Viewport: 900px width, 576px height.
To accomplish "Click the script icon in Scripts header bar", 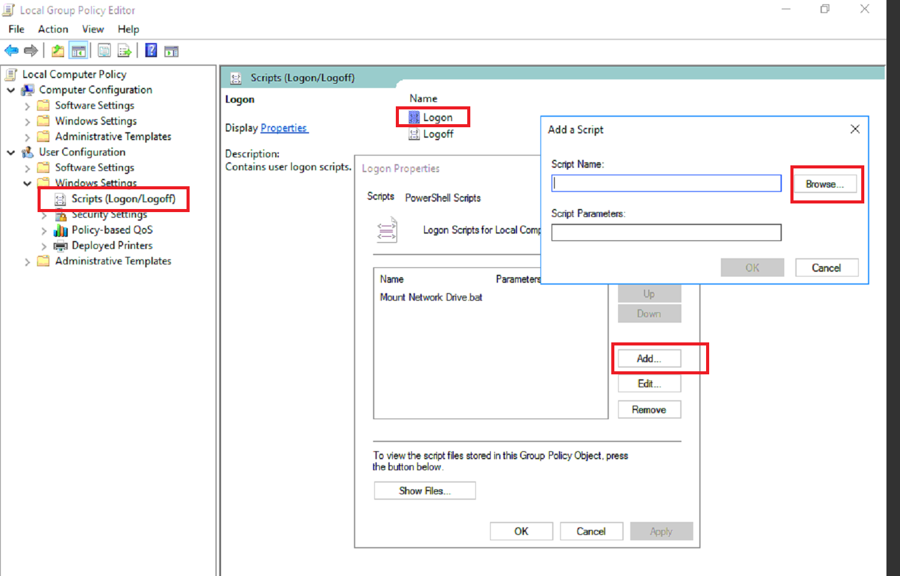I will click(236, 78).
